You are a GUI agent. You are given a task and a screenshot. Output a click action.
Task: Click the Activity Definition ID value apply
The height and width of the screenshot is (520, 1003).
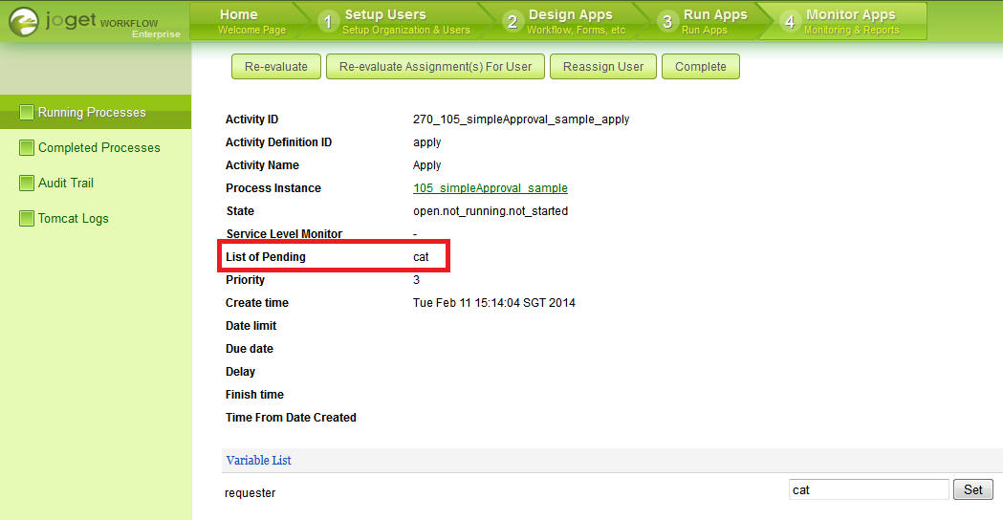click(x=426, y=142)
